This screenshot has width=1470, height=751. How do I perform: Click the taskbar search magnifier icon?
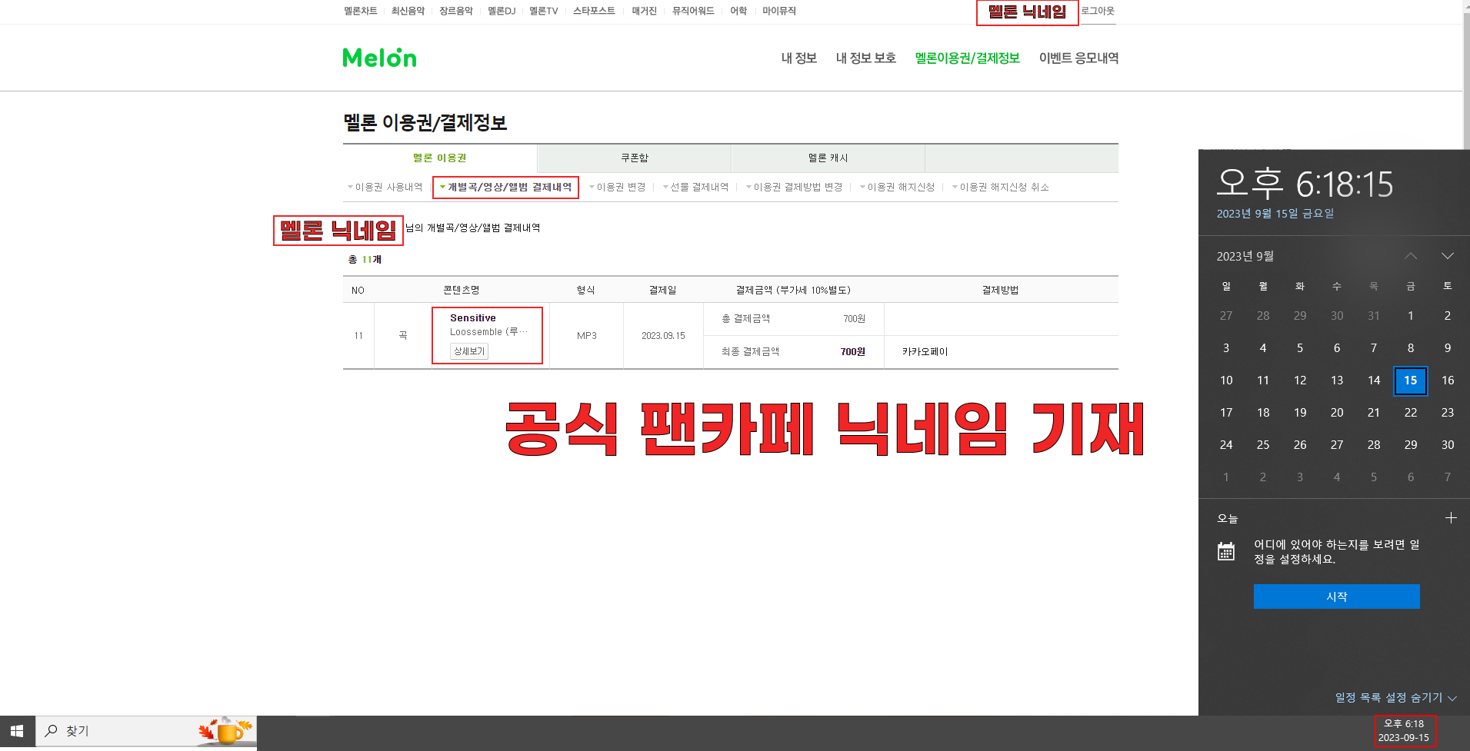tap(52, 731)
